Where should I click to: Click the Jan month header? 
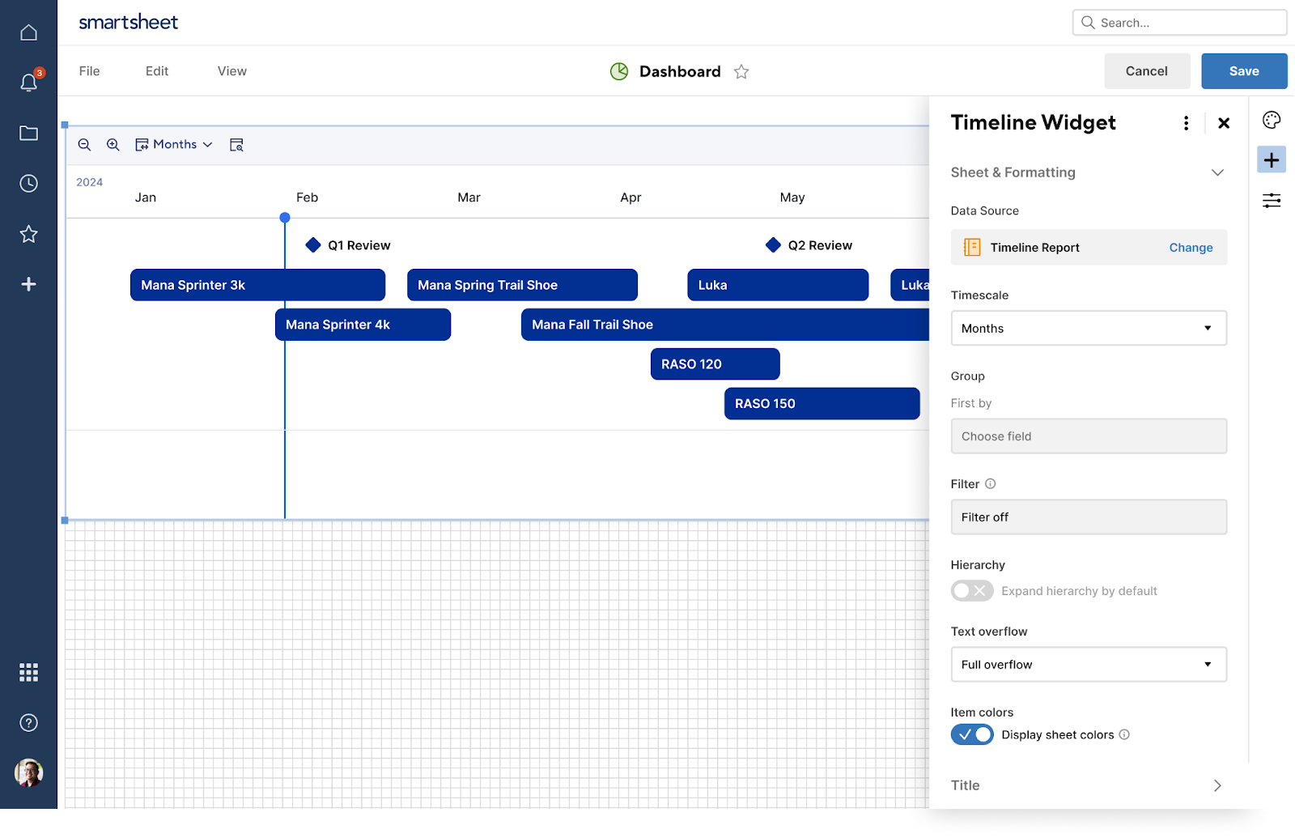(146, 198)
